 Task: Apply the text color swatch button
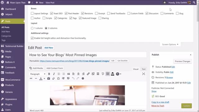41,79
